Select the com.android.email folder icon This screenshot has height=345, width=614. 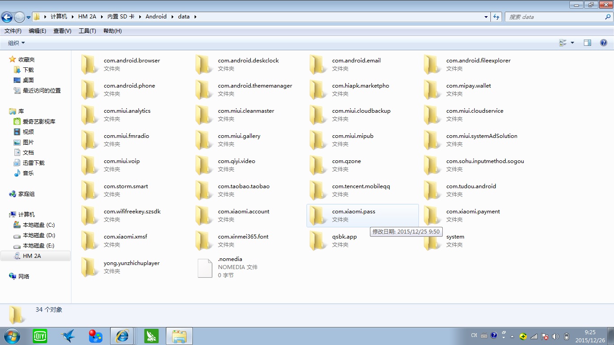[x=318, y=64]
